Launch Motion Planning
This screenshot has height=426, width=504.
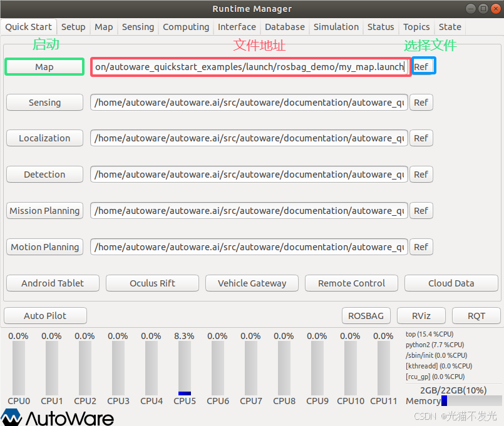click(x=44, y=246)
